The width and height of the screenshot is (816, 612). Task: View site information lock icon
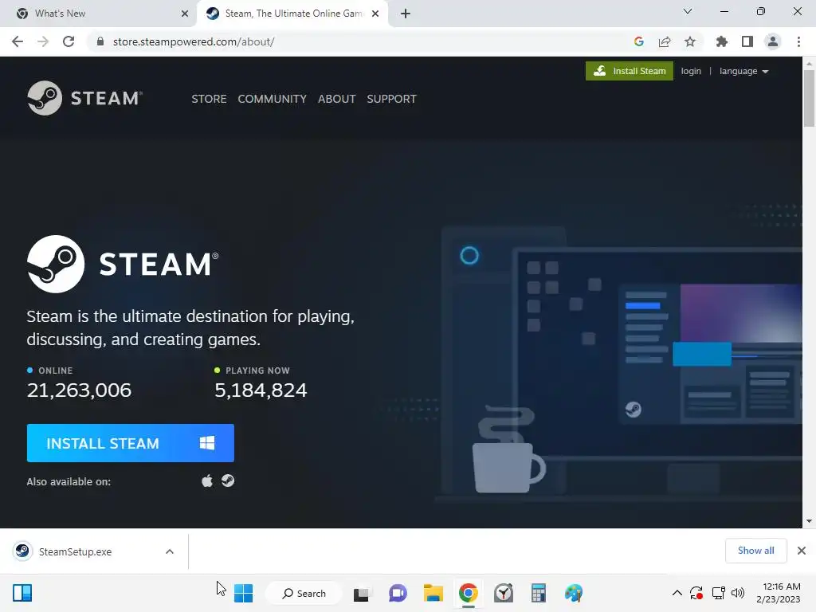click(100, 41)
